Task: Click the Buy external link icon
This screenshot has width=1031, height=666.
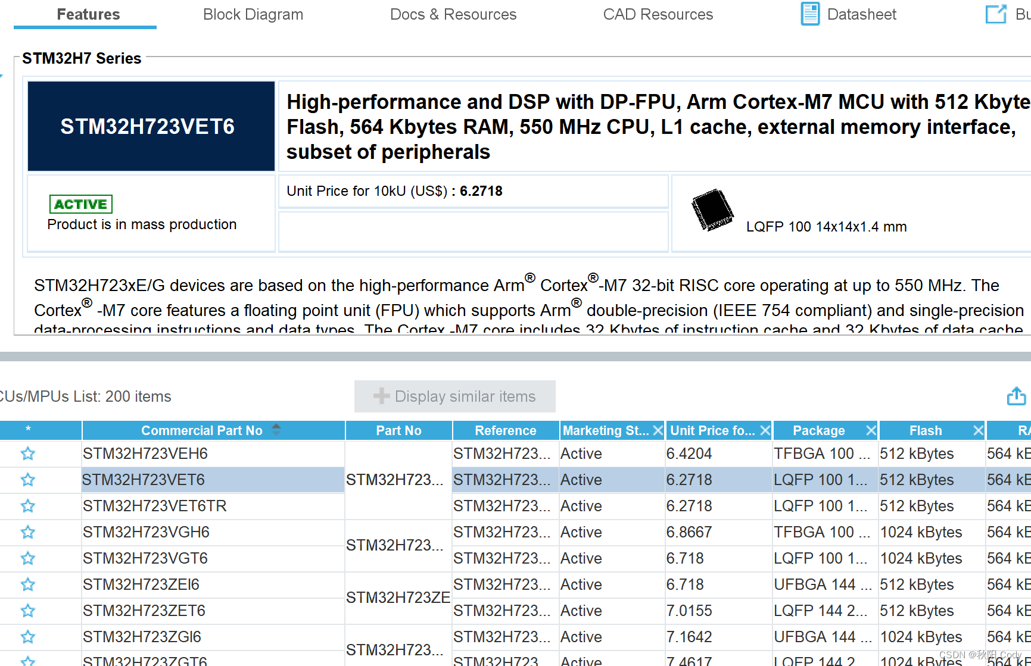Action: tap(995, 14)
